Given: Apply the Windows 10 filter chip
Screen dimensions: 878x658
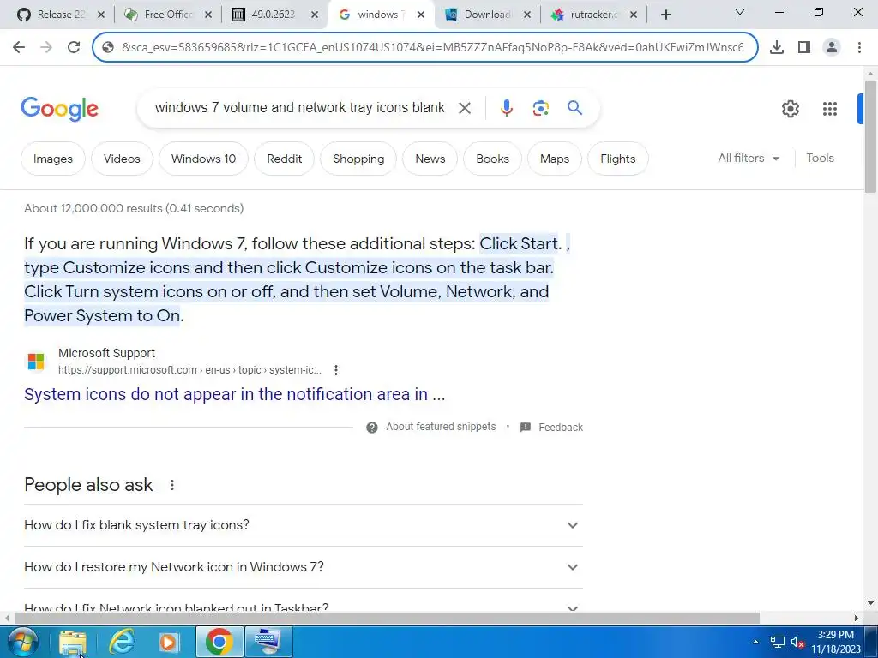Looking at the screenshot, I should (204, 159).
